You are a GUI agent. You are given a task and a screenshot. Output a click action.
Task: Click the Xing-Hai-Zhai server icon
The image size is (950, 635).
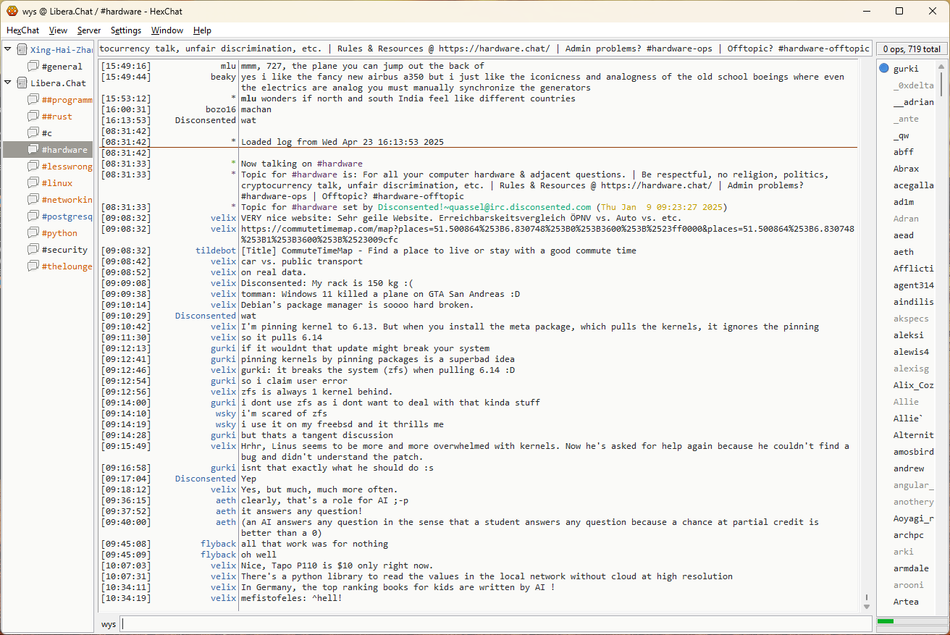tap(22, 50)
